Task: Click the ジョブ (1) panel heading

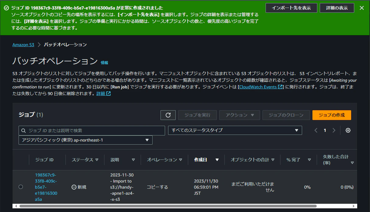Action: point(31,115)
